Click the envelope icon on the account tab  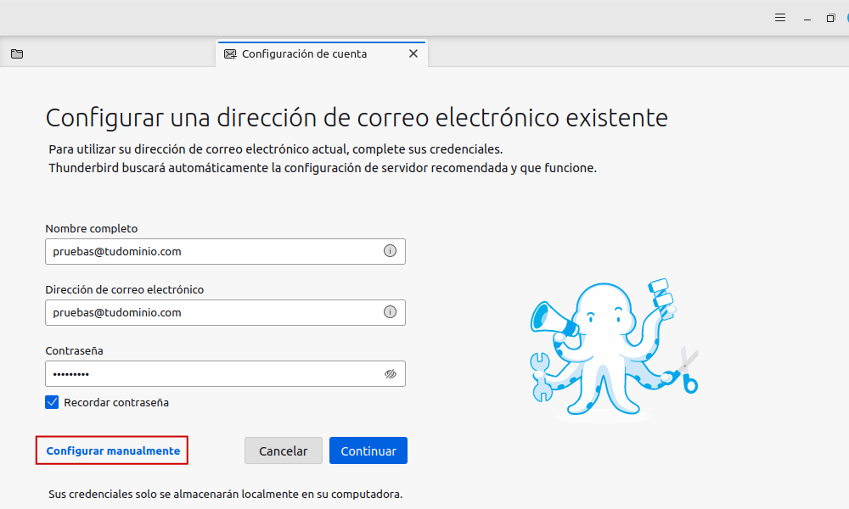pos(230,53)
